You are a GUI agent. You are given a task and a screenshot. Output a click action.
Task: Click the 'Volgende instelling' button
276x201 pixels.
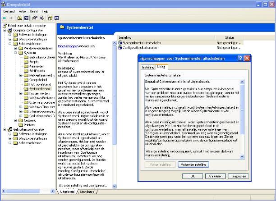point(193,164)
